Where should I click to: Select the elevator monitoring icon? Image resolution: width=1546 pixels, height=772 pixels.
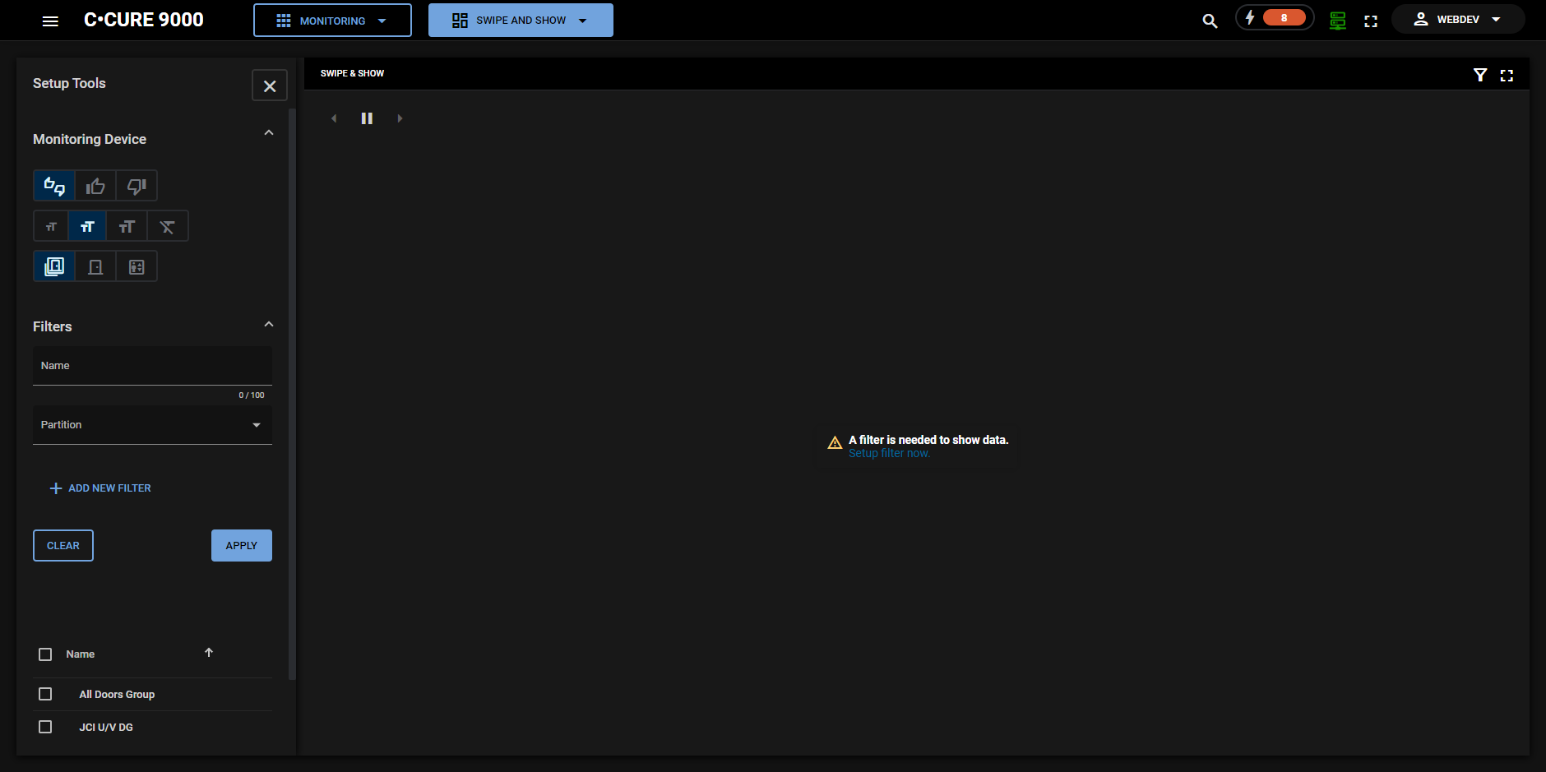pos(136,266)
